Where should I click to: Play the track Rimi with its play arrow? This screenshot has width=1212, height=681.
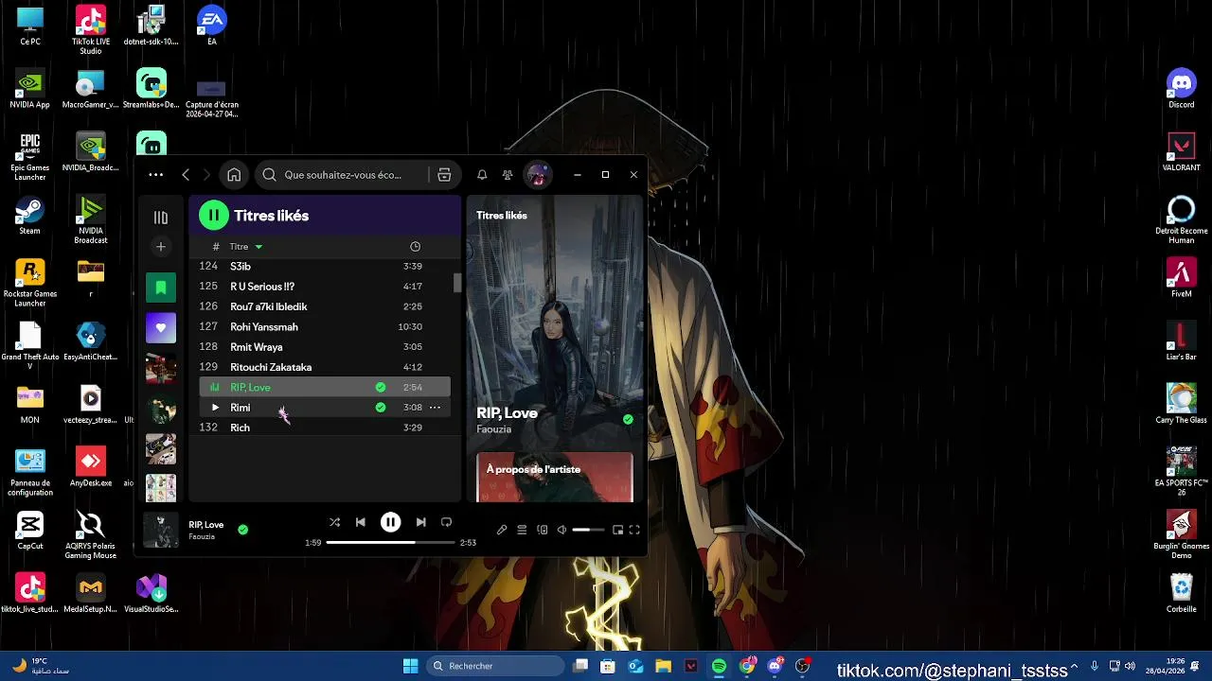coord(215,408)
